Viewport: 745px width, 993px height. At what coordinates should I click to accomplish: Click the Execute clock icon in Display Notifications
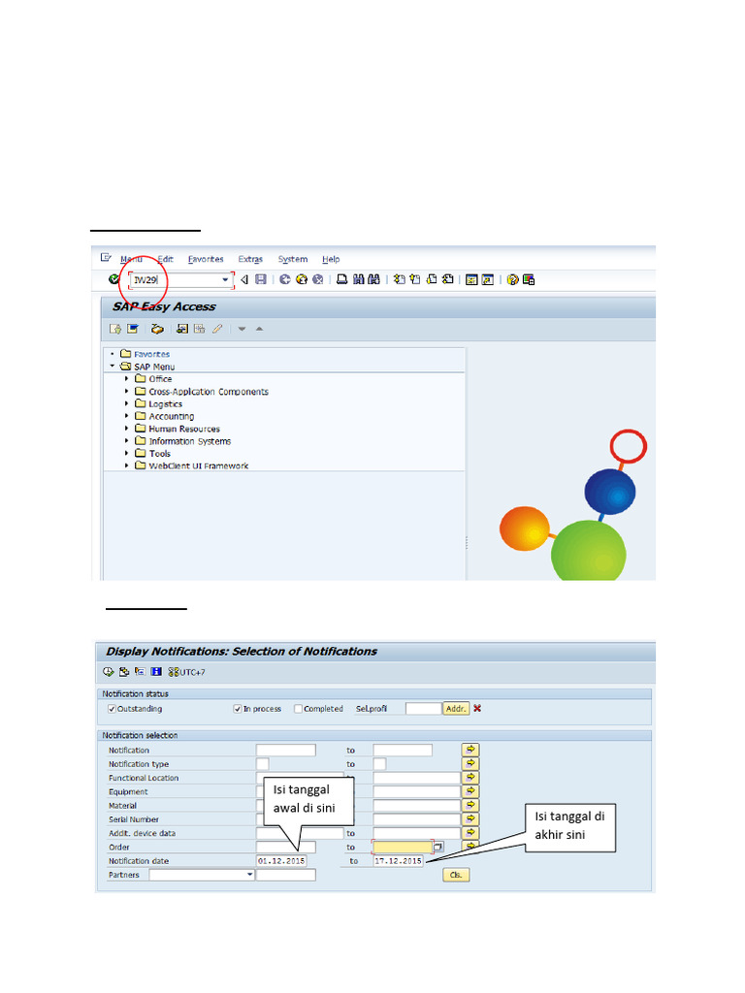click(x=109, y=672)
